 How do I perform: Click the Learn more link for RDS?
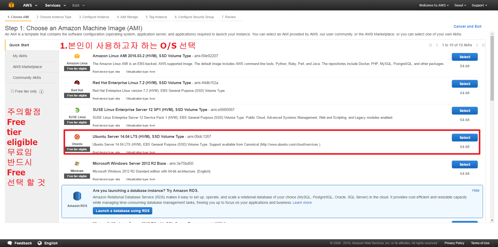tap(302, 203)
